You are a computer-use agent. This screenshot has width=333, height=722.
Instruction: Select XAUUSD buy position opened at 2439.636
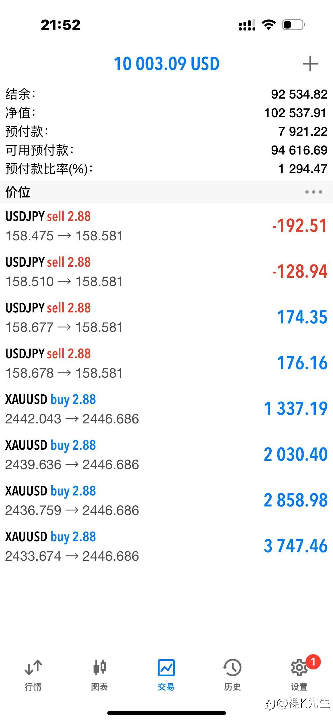coord(166,455)
